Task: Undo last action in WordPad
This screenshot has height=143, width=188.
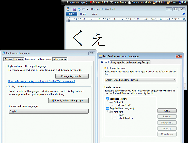Action: (x=79, y=9)
